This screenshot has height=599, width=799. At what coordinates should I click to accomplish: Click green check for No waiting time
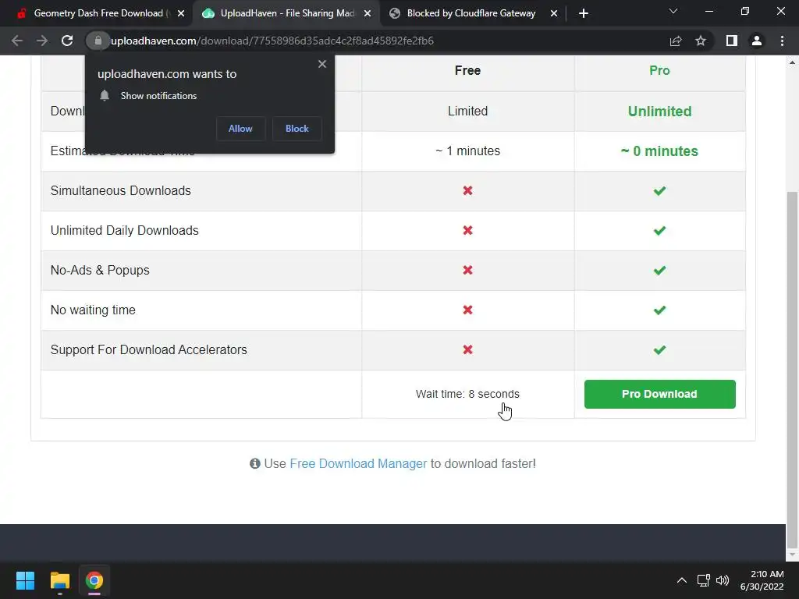tap(659, 310)
